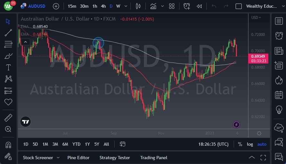Select the arrow cursor tool
The height and width of the screenshot is (164, 286).
pos(8,22)
